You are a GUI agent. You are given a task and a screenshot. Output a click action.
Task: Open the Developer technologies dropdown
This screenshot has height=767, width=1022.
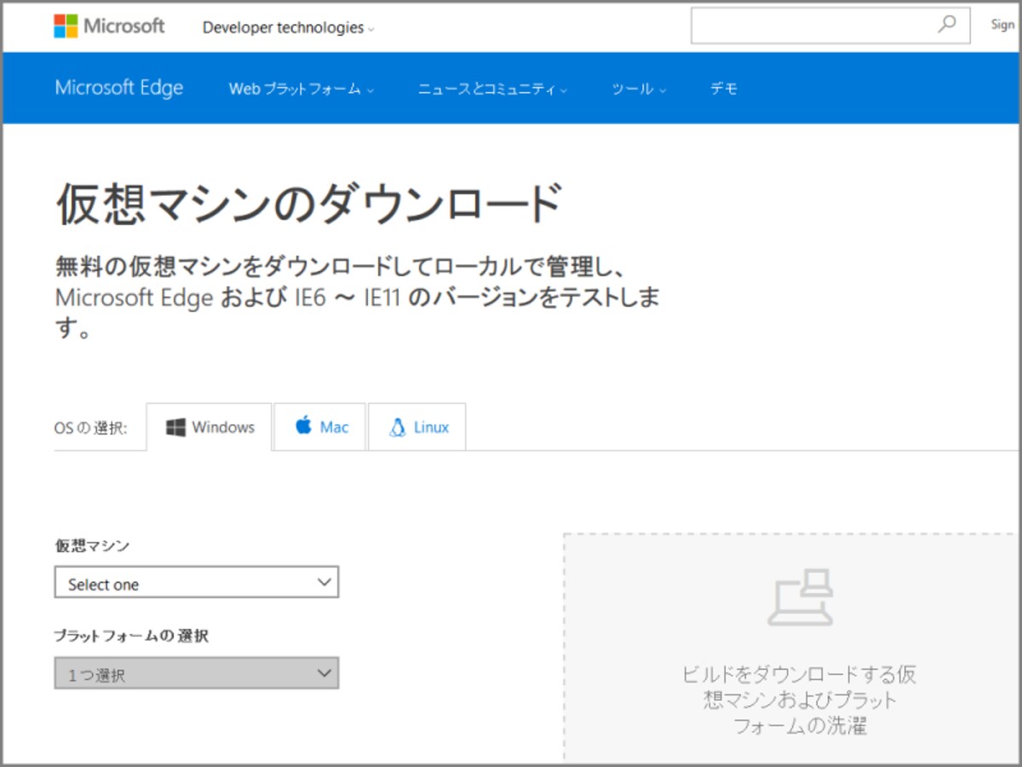pos(288,27)
